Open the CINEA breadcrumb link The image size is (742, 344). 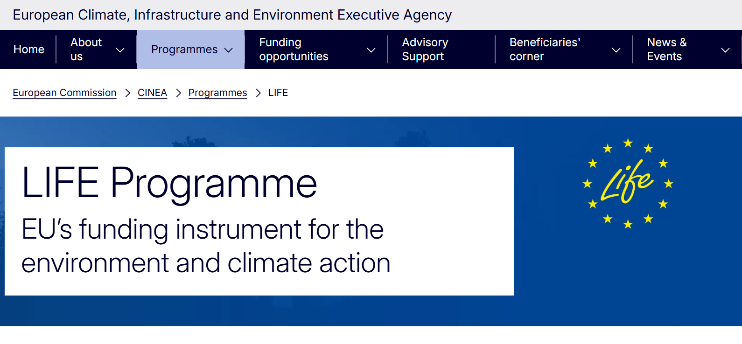[152, 93]
